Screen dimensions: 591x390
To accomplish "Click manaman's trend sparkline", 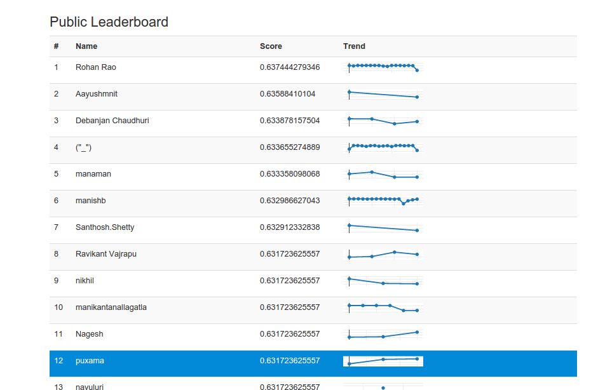I will click(383, 174).
